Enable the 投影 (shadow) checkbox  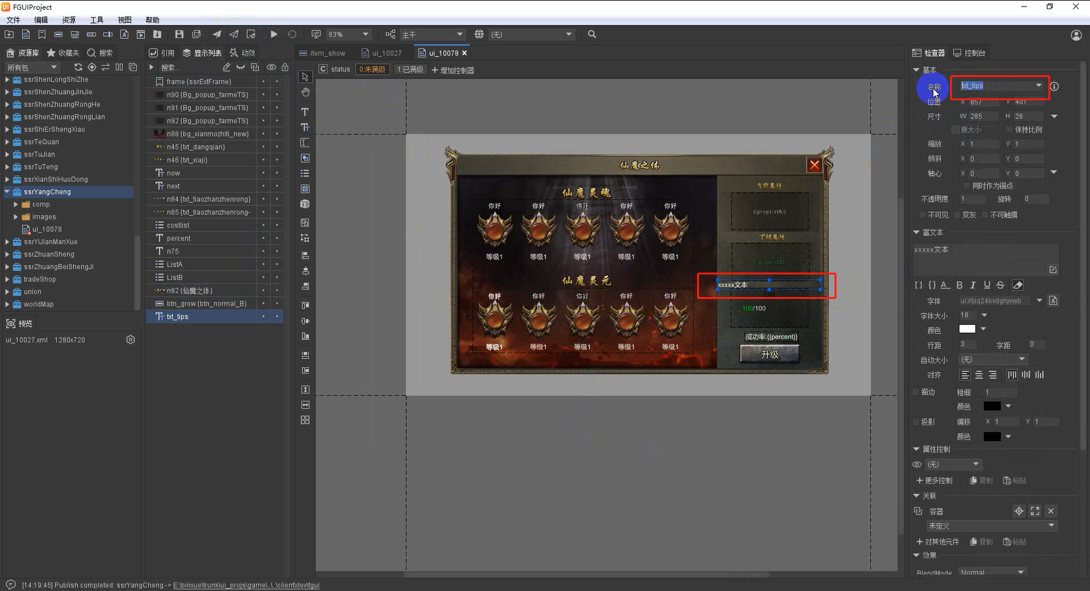(x=916, y=422)
